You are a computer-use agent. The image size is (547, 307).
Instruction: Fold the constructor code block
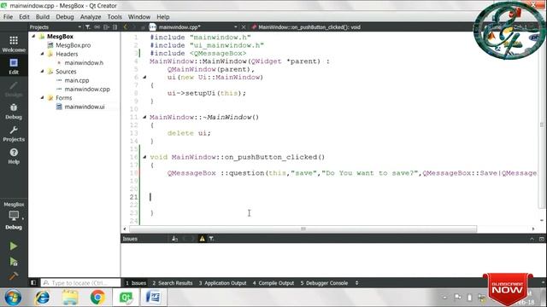point(144,78)
